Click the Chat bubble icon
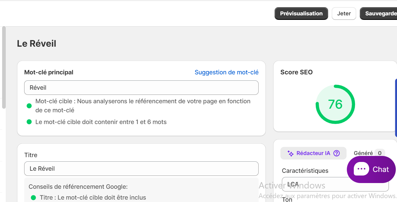The width and height of the screenshot is (397, 202). tap(361, 169)
